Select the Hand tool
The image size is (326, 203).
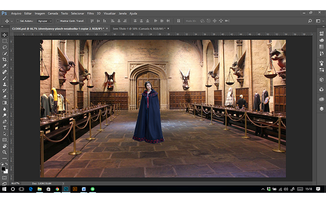(4, 146)
